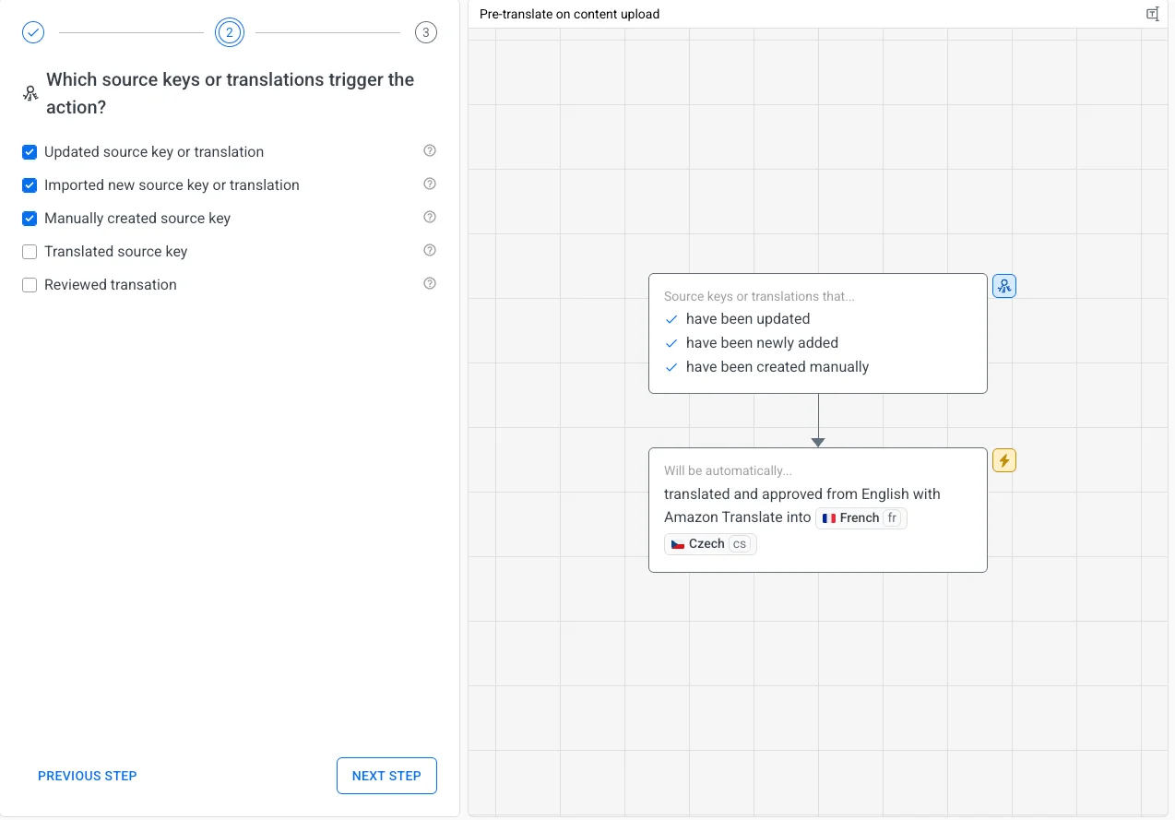Click the blue trigger icon beside source keys node

pyautogui.click(x=1003, y=286)
